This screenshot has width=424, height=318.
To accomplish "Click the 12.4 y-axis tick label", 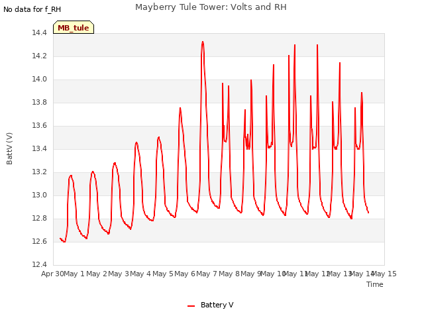I will [40, 264].
